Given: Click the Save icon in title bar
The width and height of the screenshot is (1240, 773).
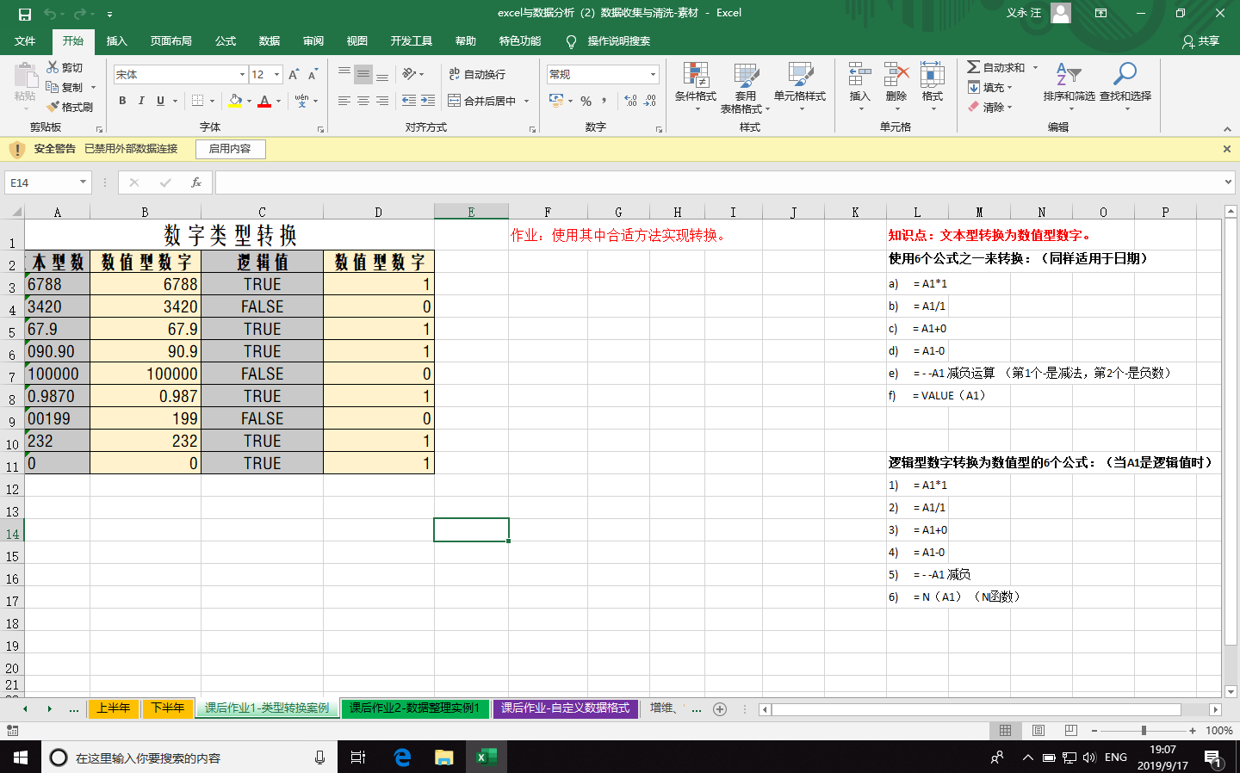Looking at the screenshot, I should (x=24, y=14).
